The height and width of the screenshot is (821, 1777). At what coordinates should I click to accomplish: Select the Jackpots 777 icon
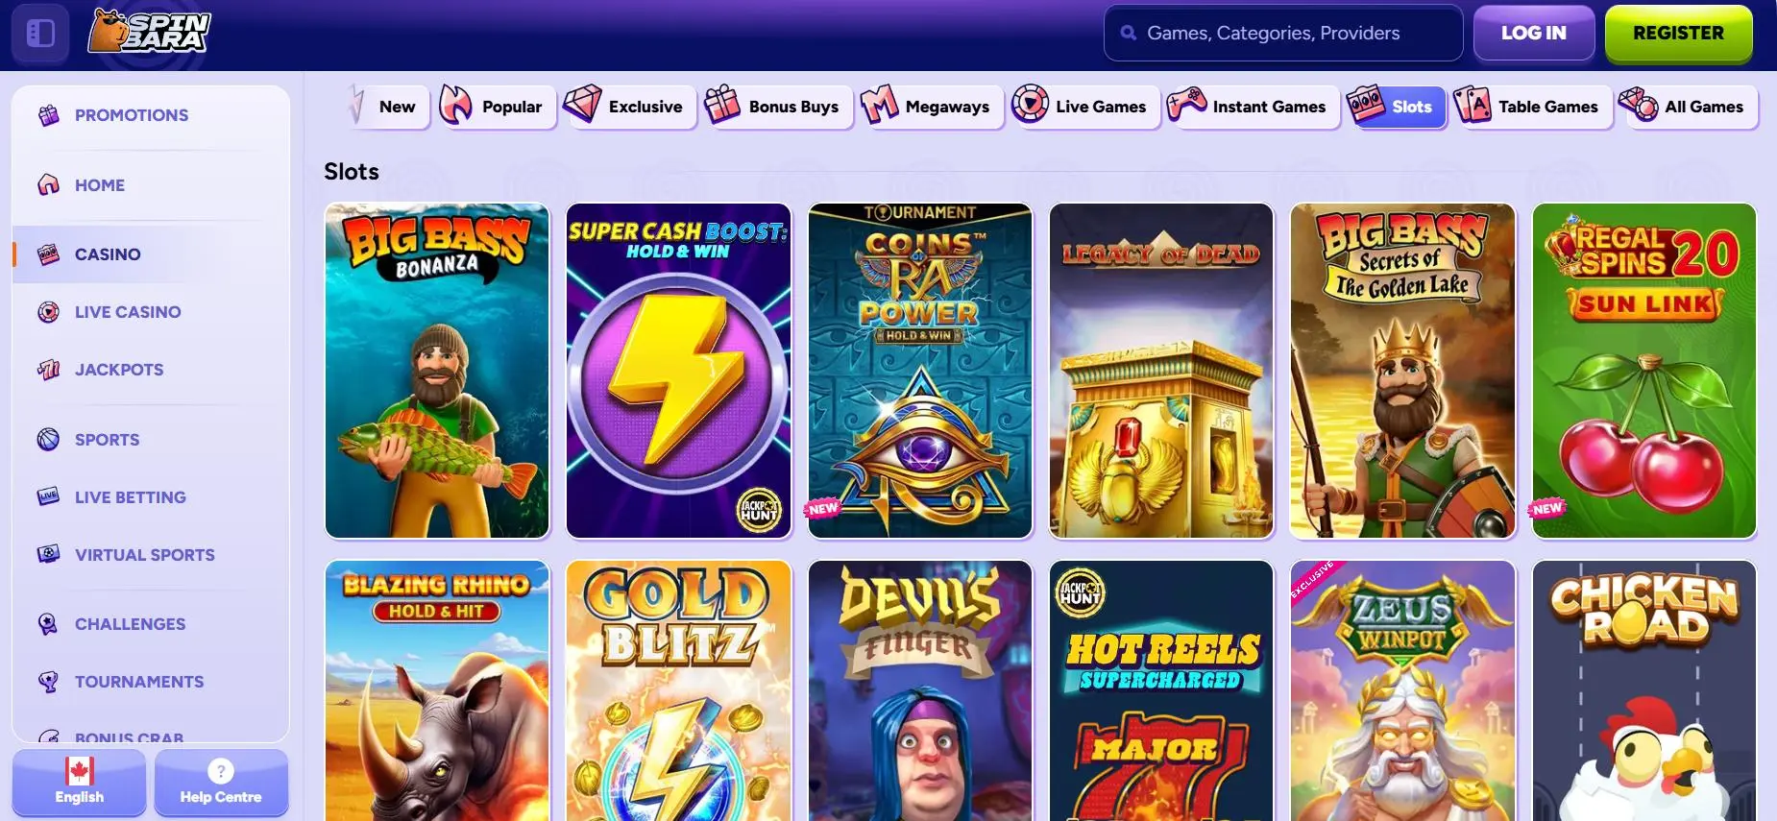[49, 370]
